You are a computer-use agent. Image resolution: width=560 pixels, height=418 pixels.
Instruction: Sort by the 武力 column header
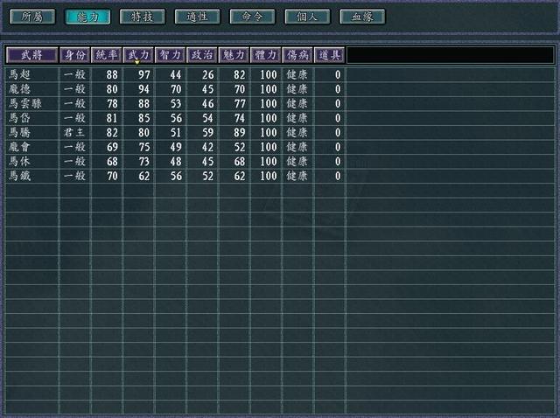(x=138, y=55)
